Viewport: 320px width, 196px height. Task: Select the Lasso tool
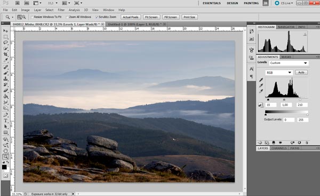point(5,43)
